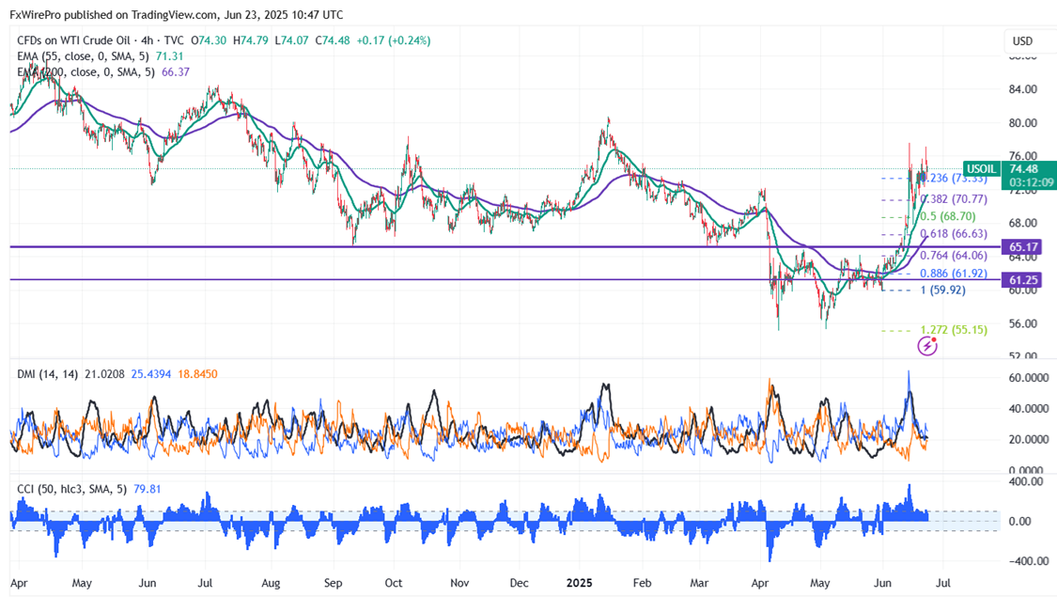Image resolution: width=1057 pixels, height=597 pixels.
Task: Click the chart title 'CFDs on WTI Crude Oil'
Action: pyautogui.click(x=73, y=40)
